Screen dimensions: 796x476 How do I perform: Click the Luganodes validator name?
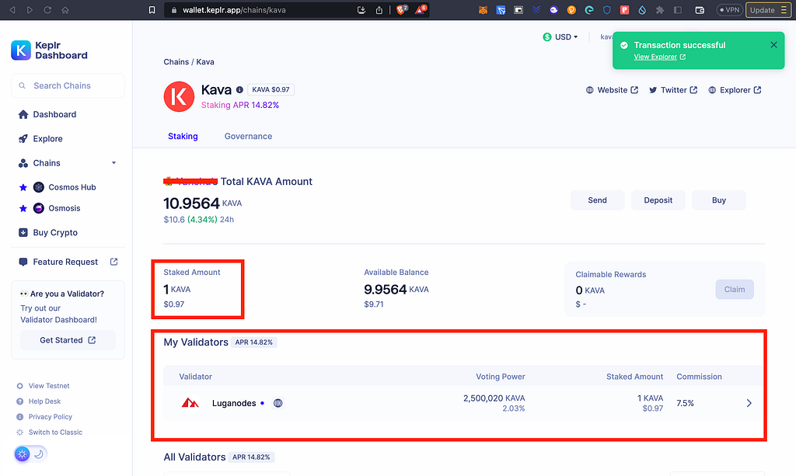[x=234, y=404]
